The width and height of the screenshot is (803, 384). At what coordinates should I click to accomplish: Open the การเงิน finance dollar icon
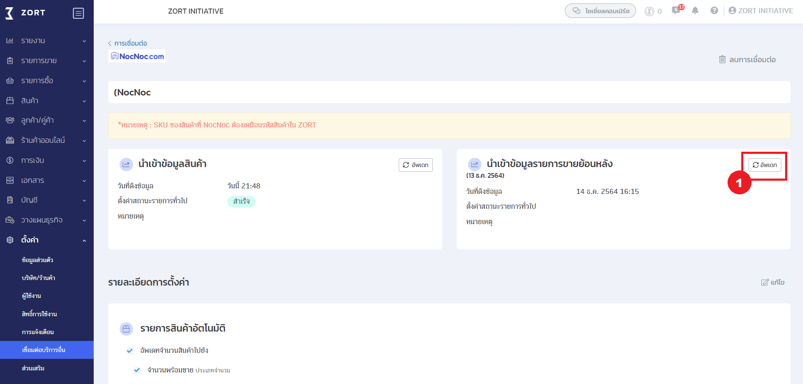tap(10, 160)
